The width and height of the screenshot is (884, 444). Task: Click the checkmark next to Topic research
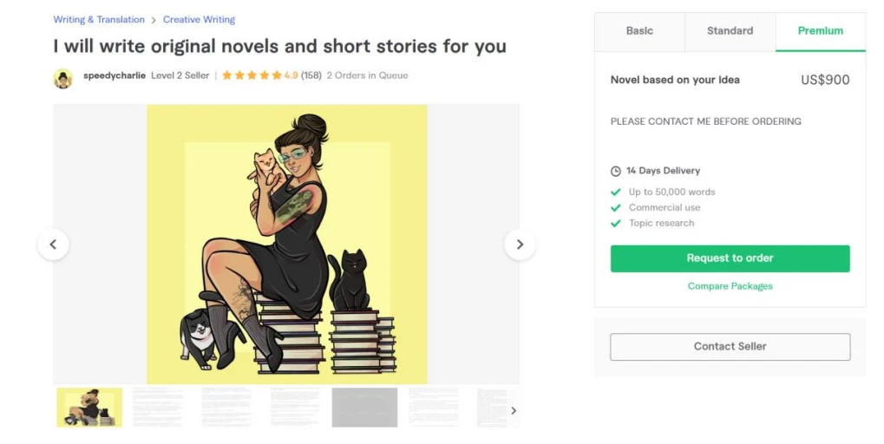616,223
